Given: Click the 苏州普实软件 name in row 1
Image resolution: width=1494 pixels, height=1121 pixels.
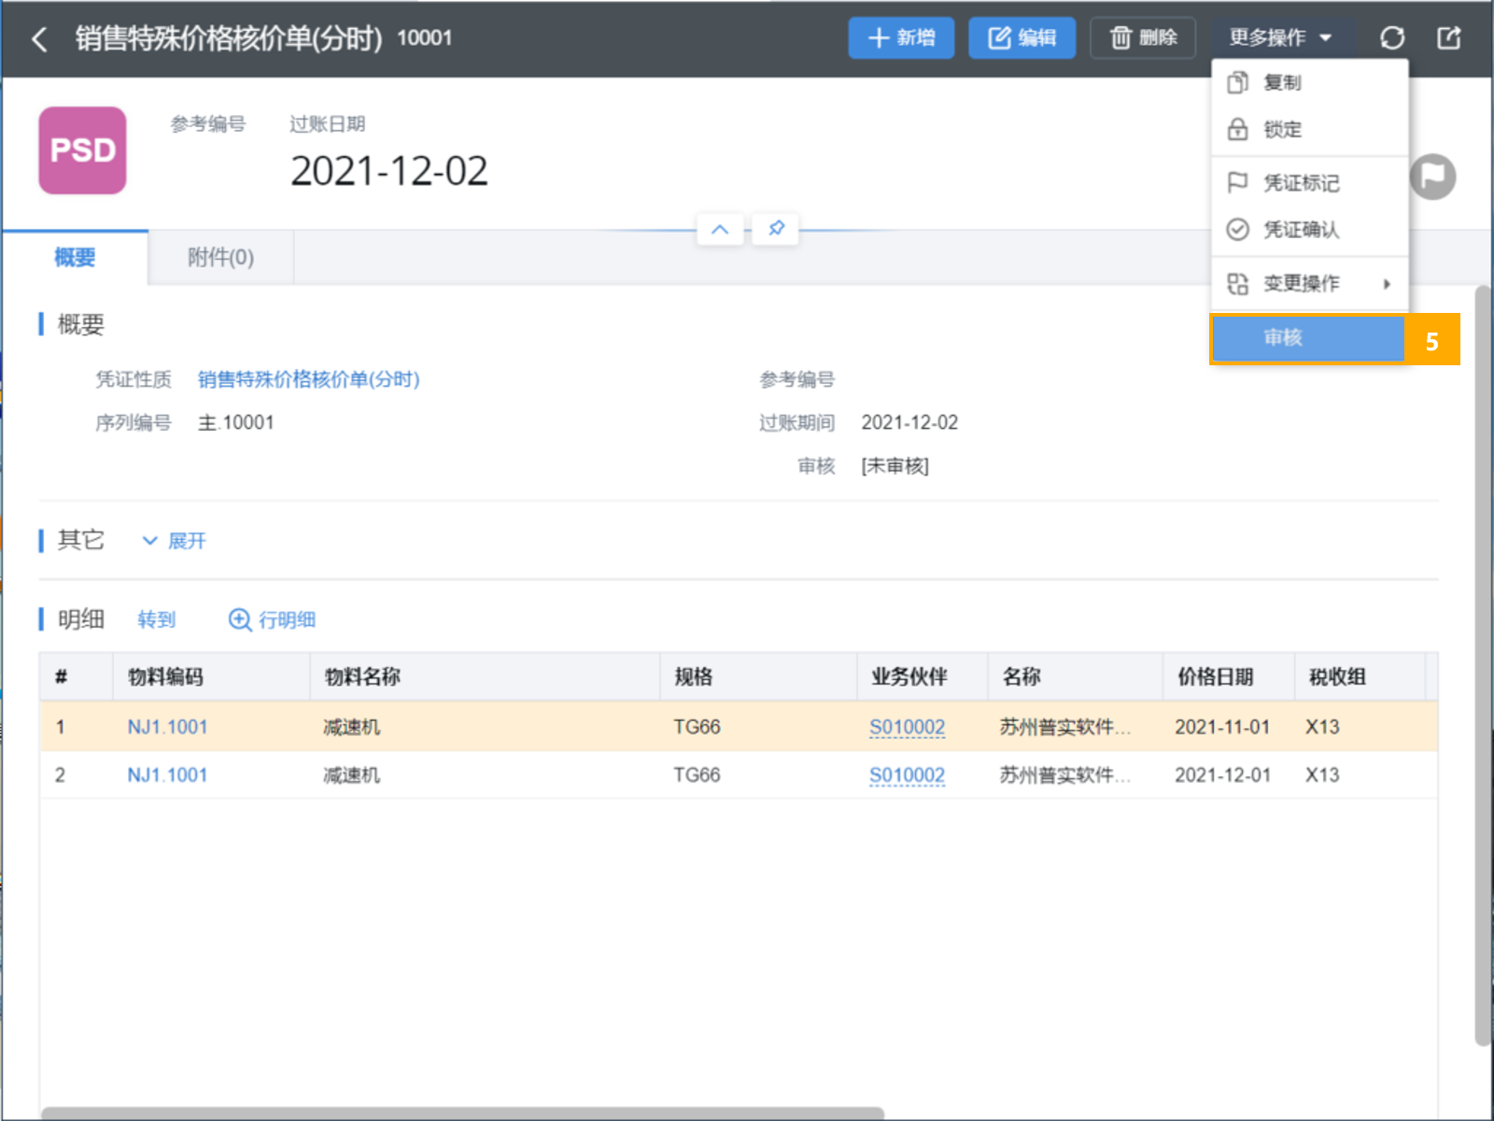Looking at the screenshot, I should (1064, 727).
